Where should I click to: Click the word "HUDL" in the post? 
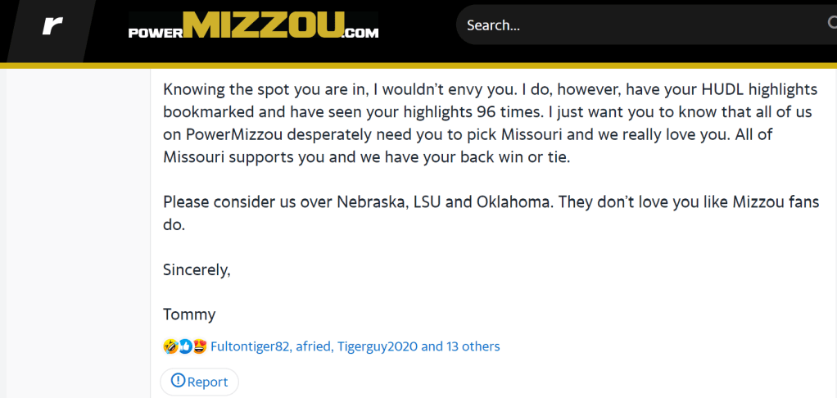[658, 88]
